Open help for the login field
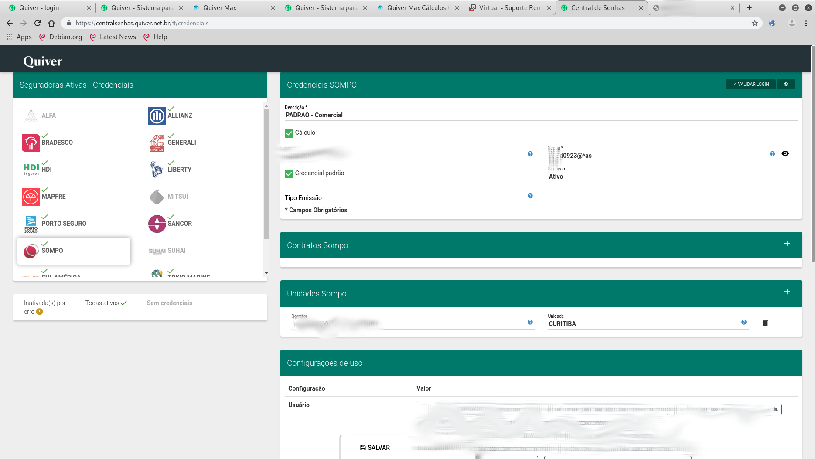 530,154
